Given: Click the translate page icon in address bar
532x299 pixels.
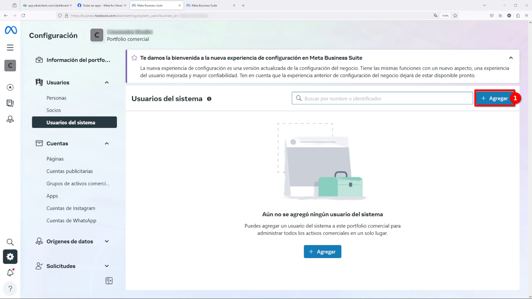Looking at the screenshot, I should [436, 16].
